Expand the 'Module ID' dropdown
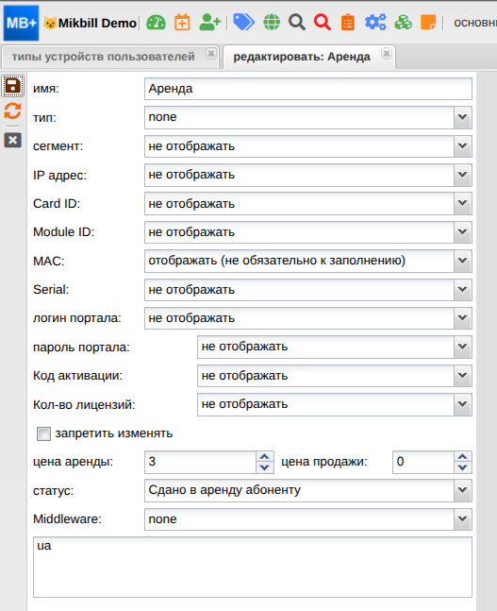Screen dimensions: 497x611 (x=462, y=232)
